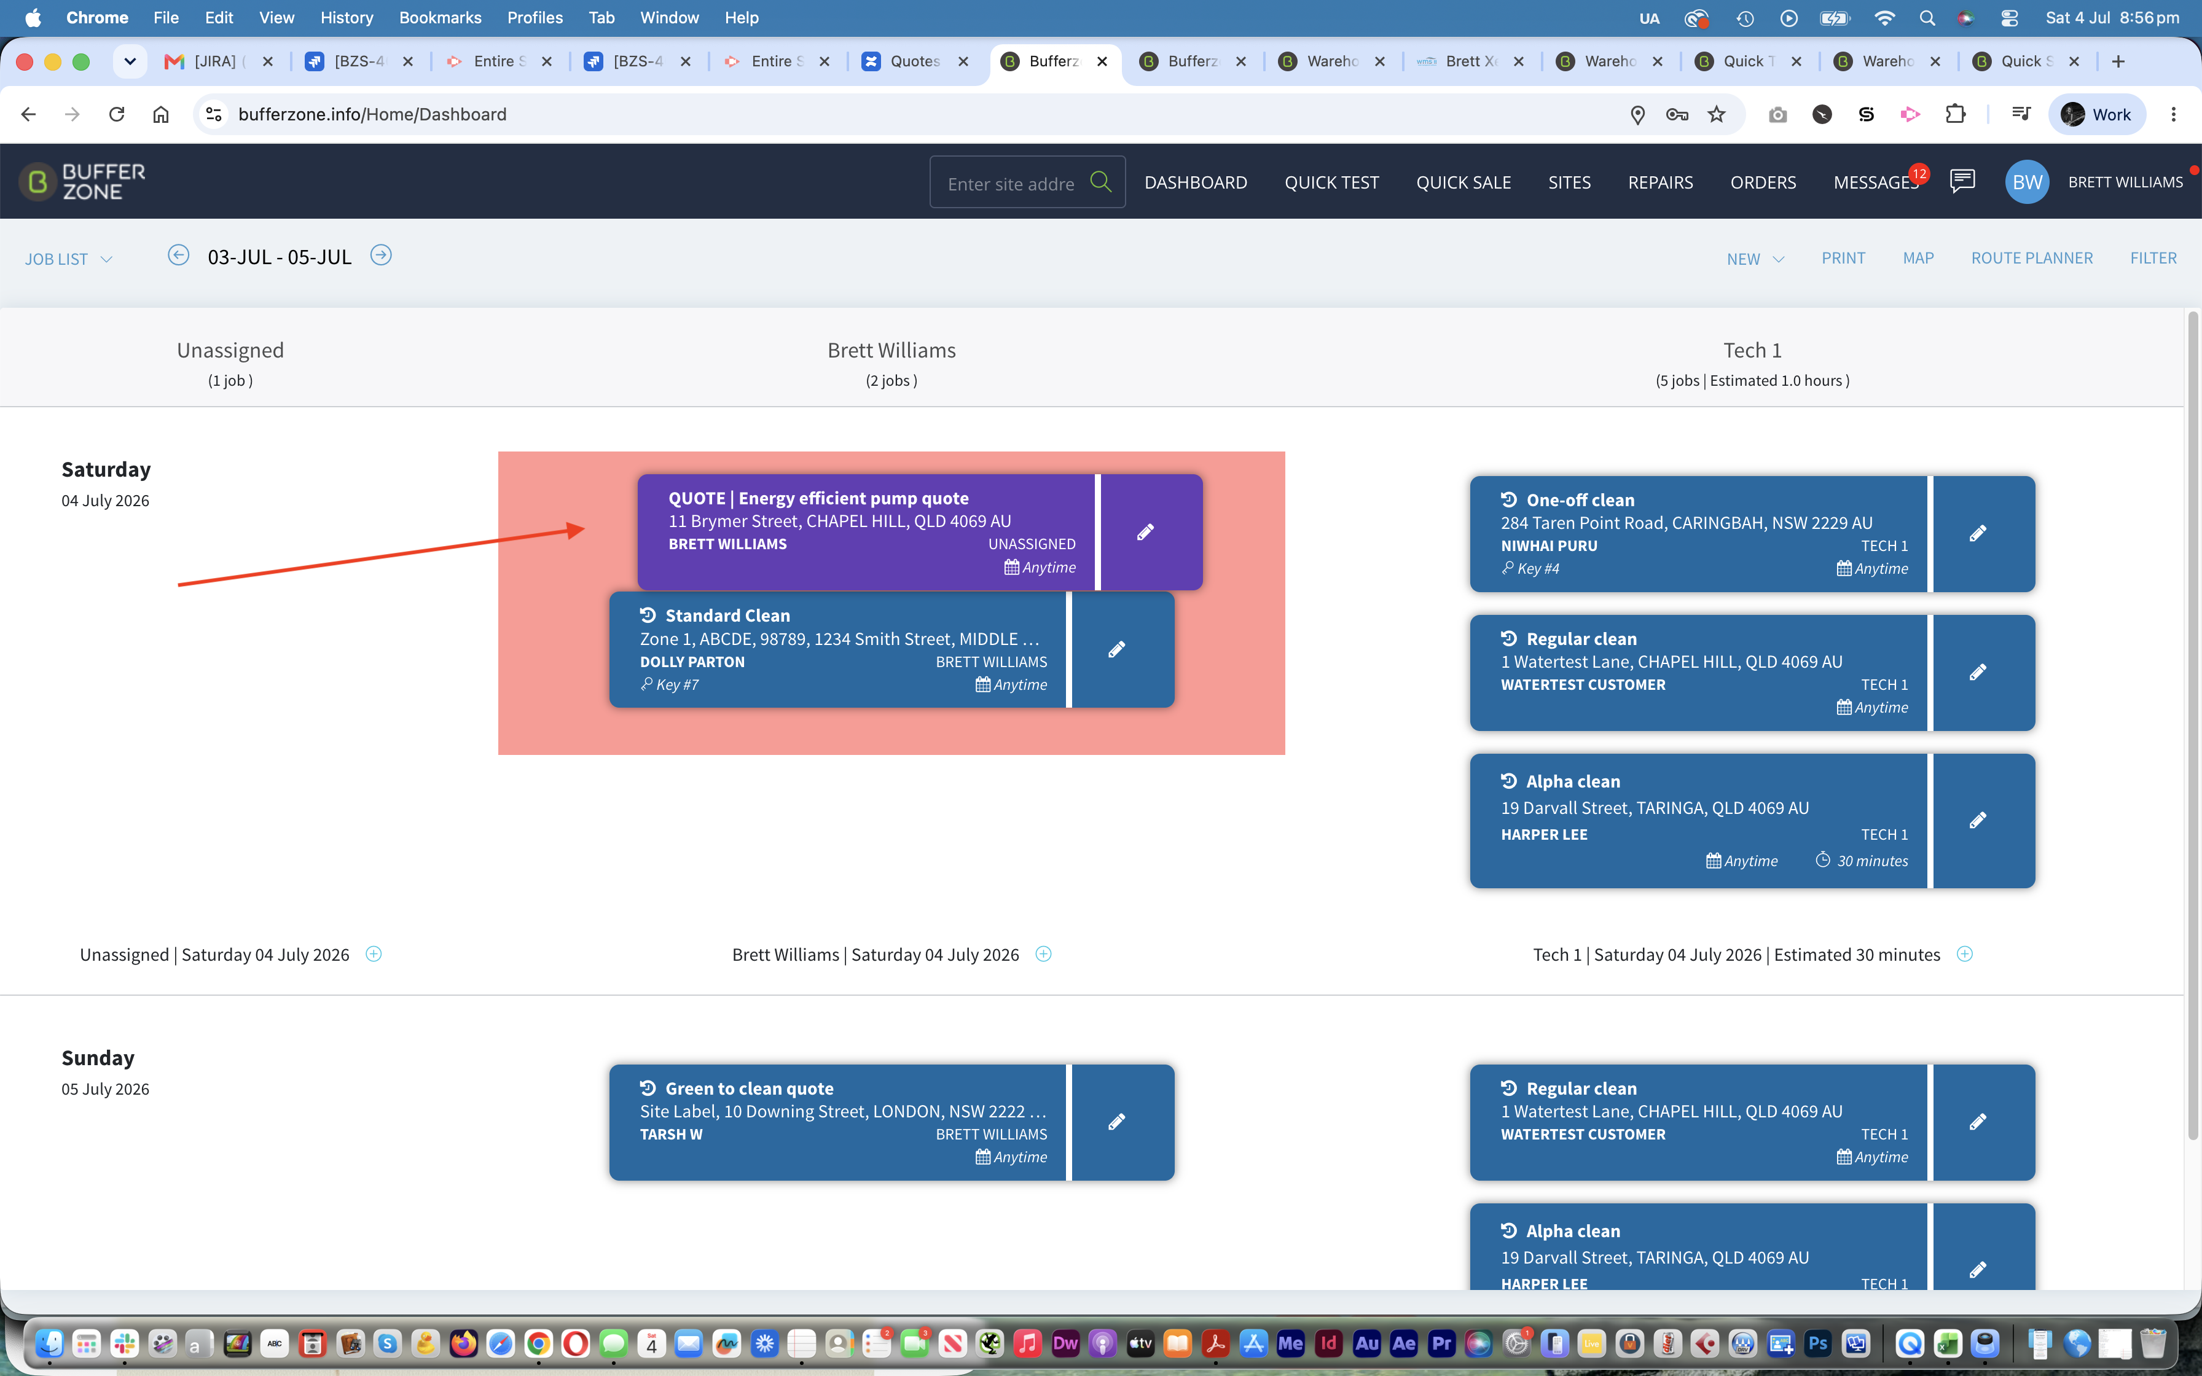Add job to Unassigned Saturday 04 July

tap(374, 954)
